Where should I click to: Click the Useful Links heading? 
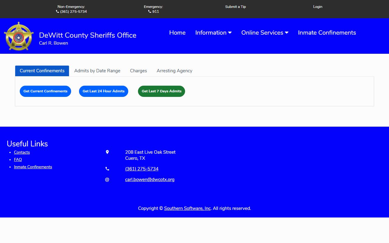27,144
